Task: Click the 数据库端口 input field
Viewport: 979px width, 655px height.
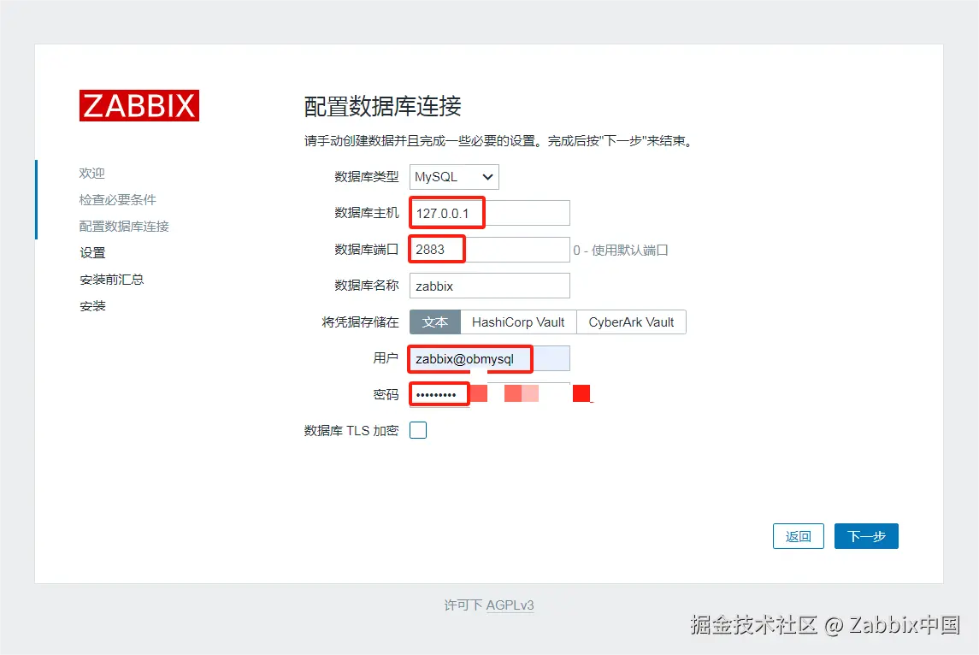Action: pyautogui.click(x=489, y=250)
